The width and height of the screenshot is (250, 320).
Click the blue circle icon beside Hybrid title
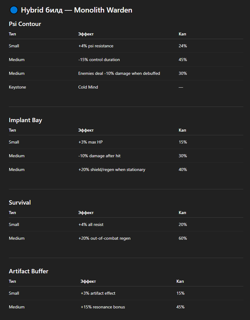14,10
